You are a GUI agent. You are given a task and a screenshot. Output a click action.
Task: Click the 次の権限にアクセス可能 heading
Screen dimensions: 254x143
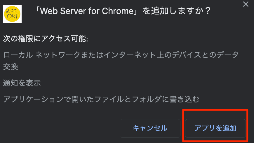tap(46, 39)
